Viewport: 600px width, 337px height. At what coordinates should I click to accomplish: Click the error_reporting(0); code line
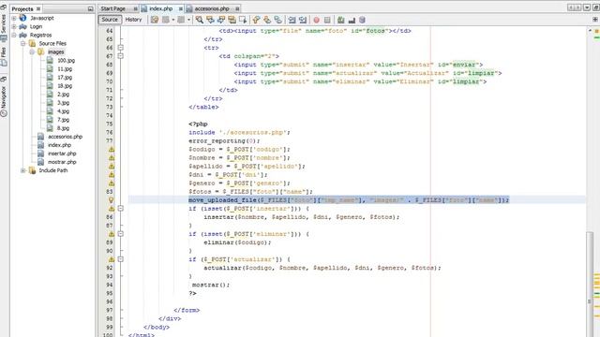224,141
